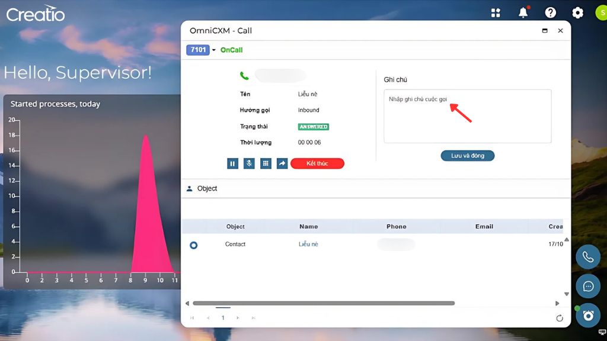
Task: Click the Creatio logo
Action: coord(36,14)
